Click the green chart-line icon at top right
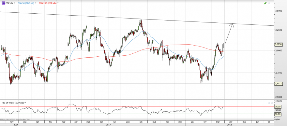Viewport: 287px width, 126px height. point(265,3)
